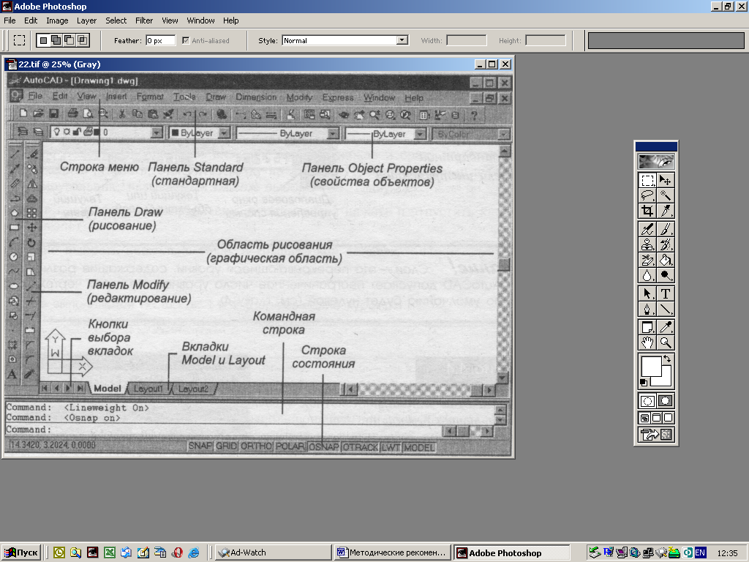Screen dimensions: 749x562
Task: Select the Lasso tool
Action: tap(647, 195)
